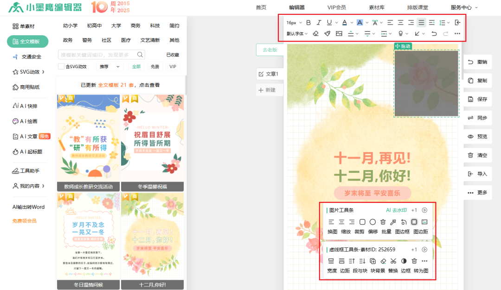Open the 推荐 sort dropdown
The height and width of the screenshot is (290, 501).
coord(109,66)
